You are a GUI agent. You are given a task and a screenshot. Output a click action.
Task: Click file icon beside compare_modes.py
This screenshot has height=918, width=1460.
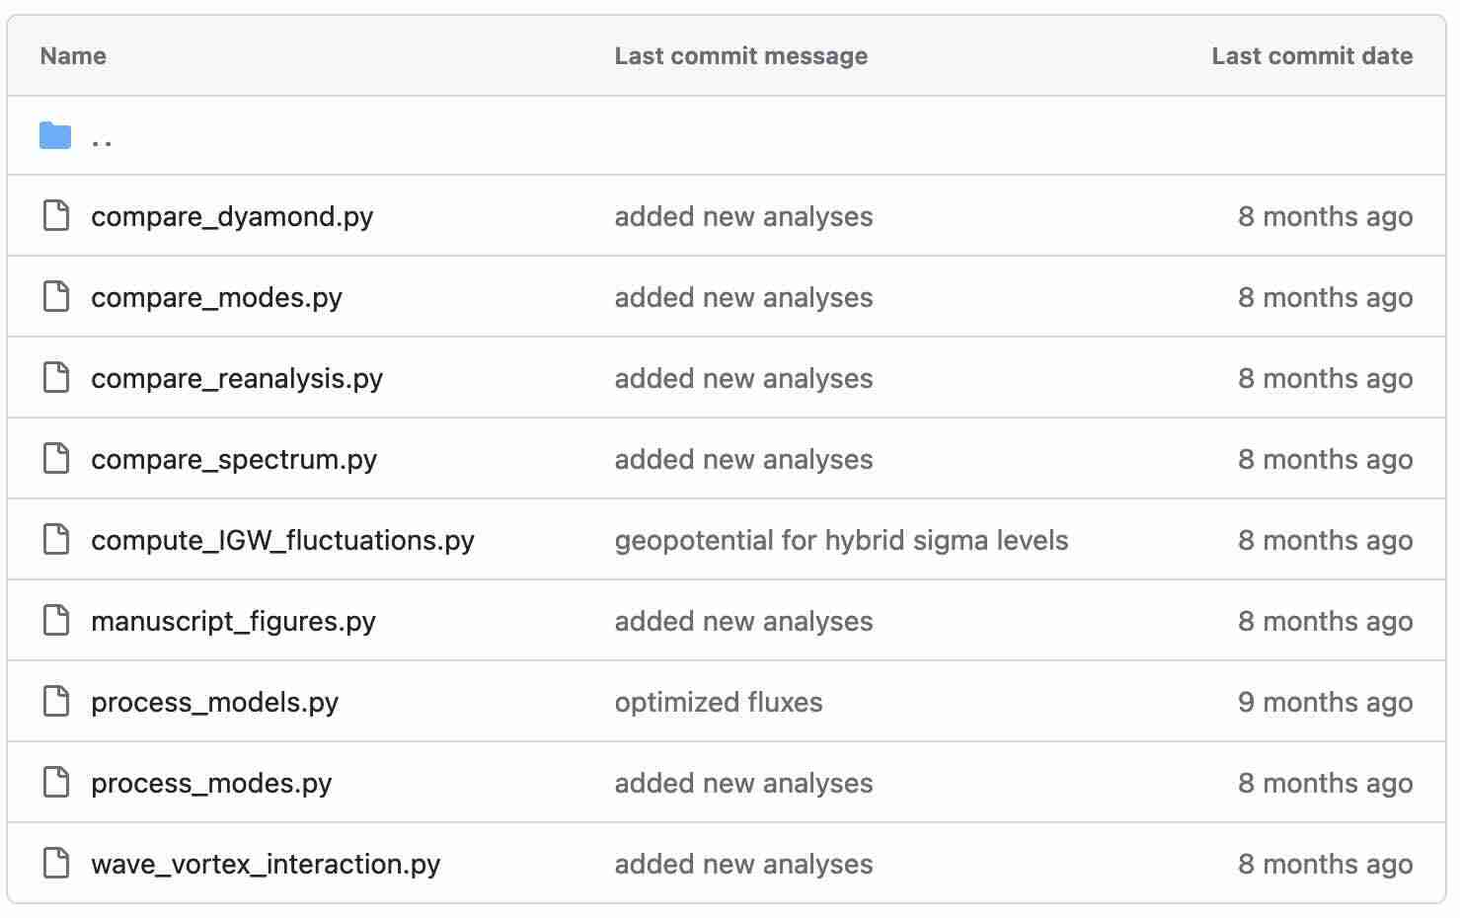pyautogui.click(x=56, y=297)
